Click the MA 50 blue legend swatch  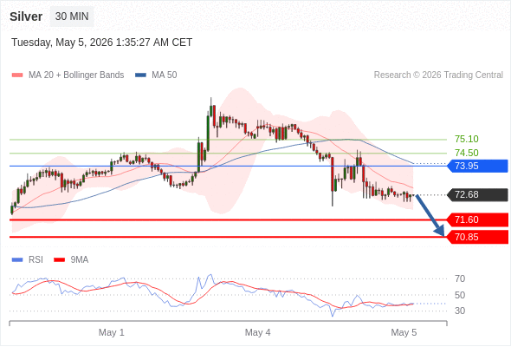(140, 75)
